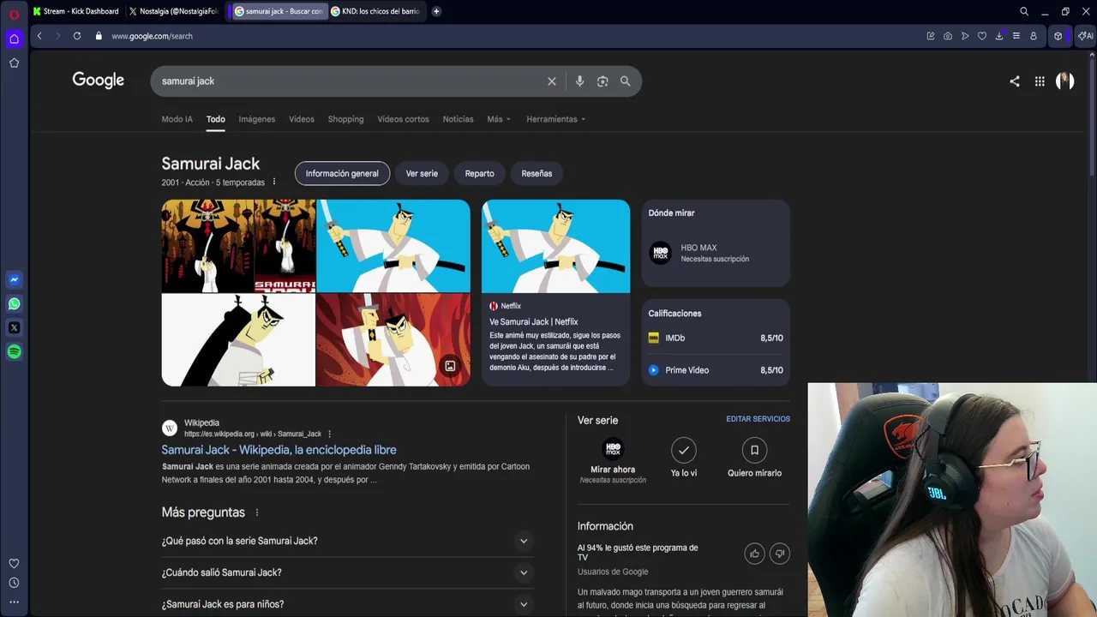1097x617 pixels.
Task: Expand the Más dropdown
Action: 499,119
